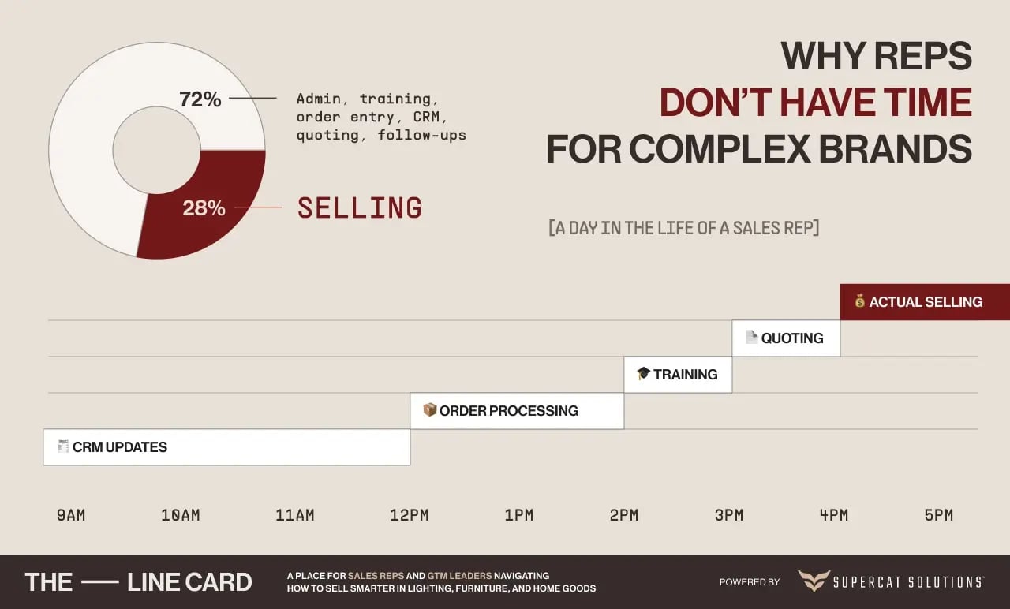
Task: Click the notepad icon beside CRM Updates
Action: [63, 446]
